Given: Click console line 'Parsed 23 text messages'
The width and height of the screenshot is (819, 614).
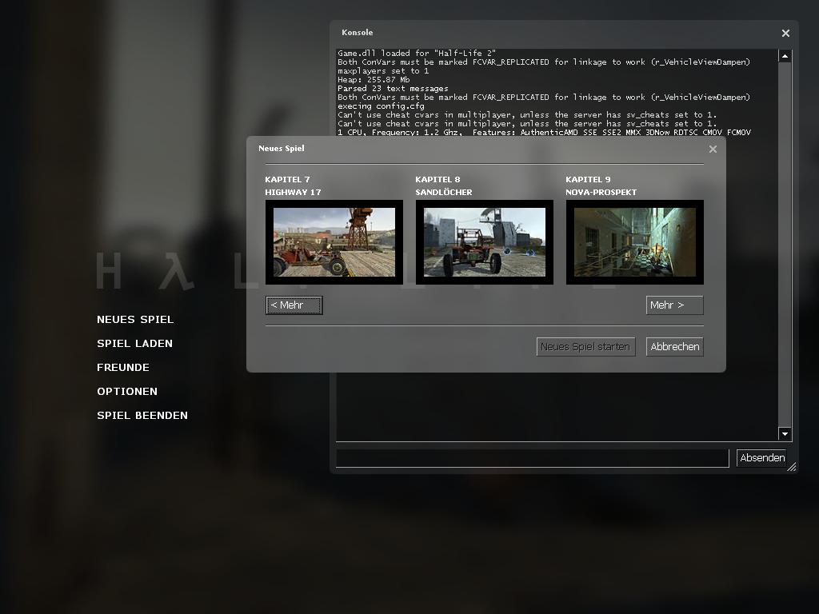Looking at the screenshot, I should coord(393,89).
